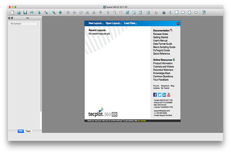
Task: Click the last toolbar icon showing a frame window
Action: coord(204,13)
